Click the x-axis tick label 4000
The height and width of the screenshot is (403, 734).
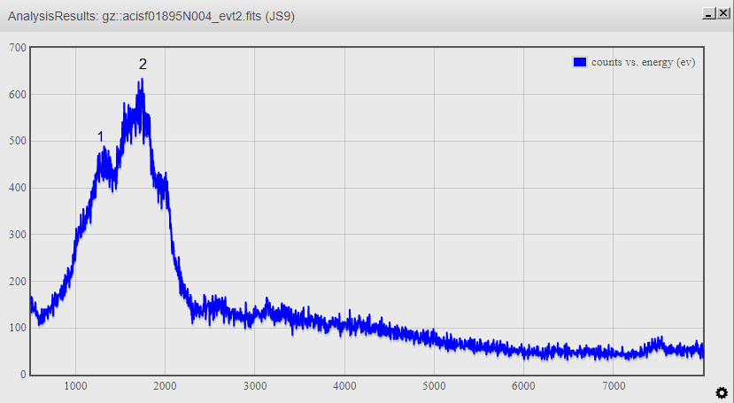point(344,386)
